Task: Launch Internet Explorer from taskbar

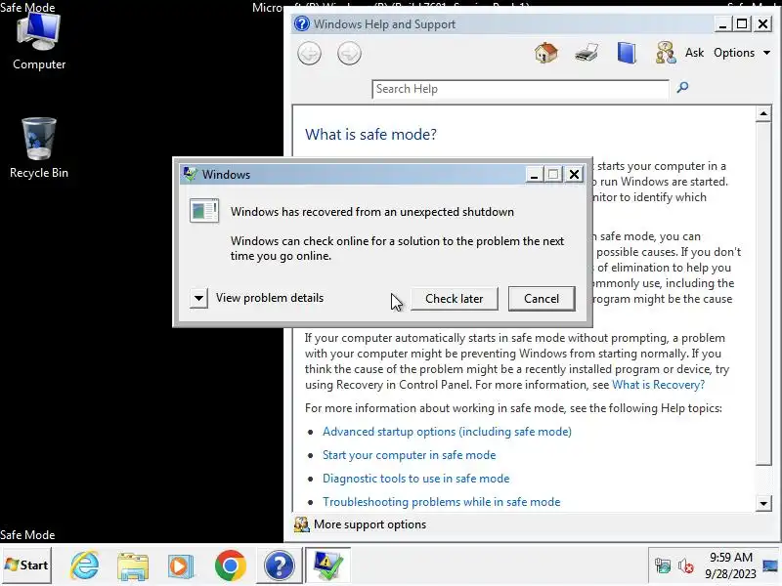Action: click(x=85, y=565)
